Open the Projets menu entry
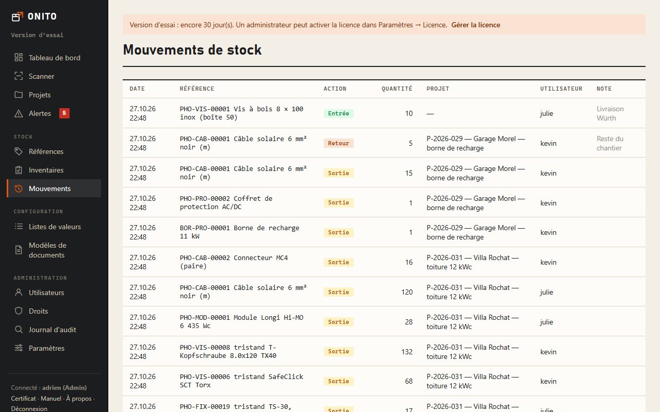 point(54,95)
